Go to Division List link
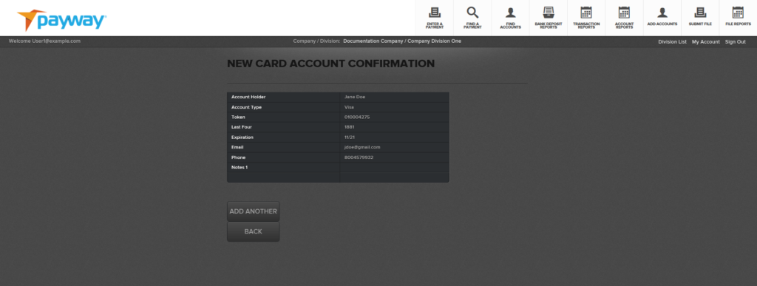Image resolution: width=757 pixels, height=286 pixels. pos(672,42)
